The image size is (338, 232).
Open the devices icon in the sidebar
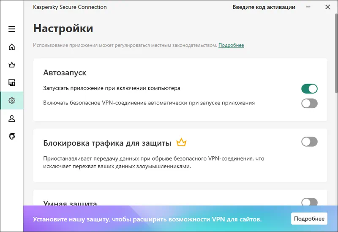12,82
